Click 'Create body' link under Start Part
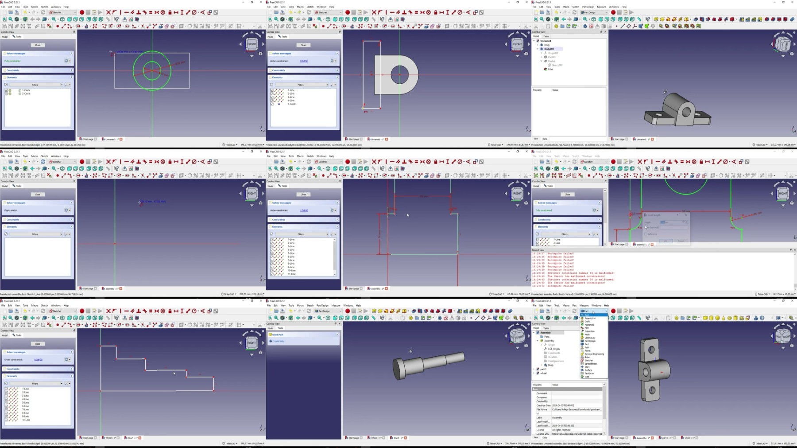Viewport: 797px width, 448px height. (279, 341)
